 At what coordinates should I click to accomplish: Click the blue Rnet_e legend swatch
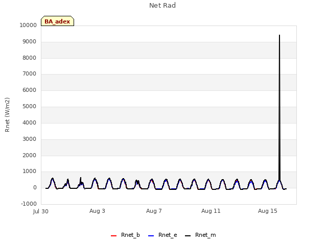151,236
